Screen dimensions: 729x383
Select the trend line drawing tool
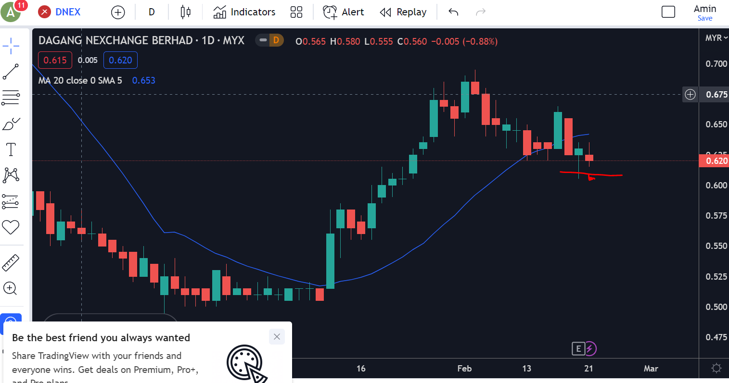(x=11, y=72)
